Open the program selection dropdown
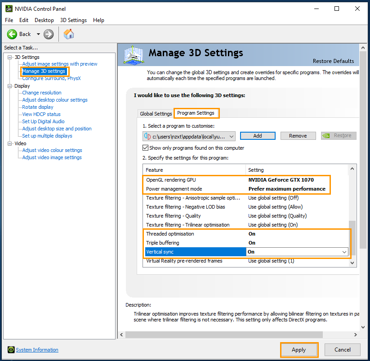 point(189,136)
